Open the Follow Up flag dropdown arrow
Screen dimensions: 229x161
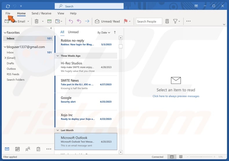130,21
